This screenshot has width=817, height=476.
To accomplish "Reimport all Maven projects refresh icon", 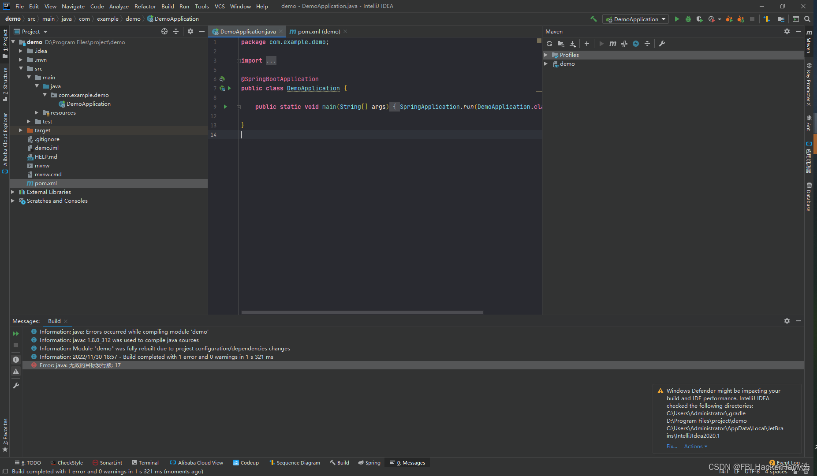I will [549, 44].
